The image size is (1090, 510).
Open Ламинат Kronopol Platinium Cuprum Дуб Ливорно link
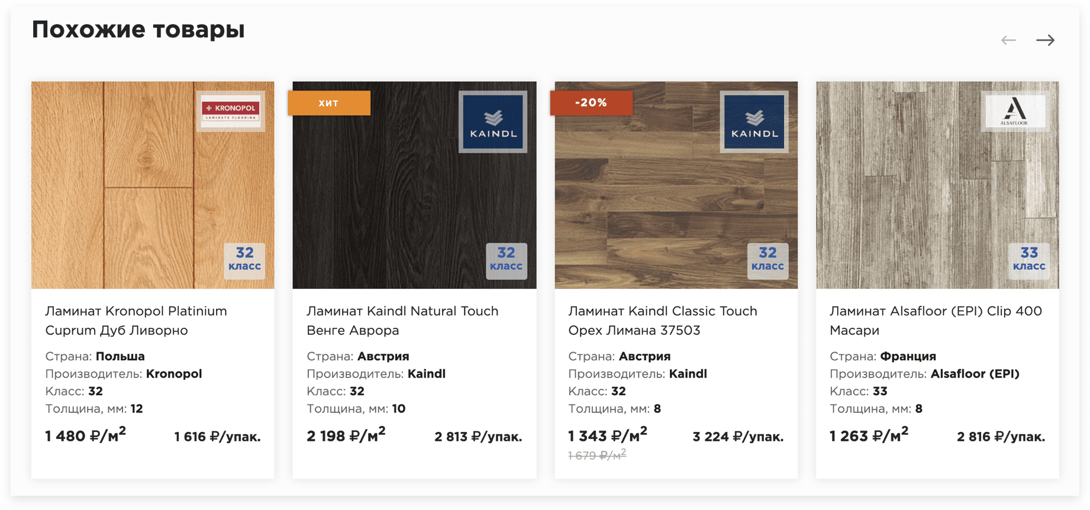tap(136, 320)
